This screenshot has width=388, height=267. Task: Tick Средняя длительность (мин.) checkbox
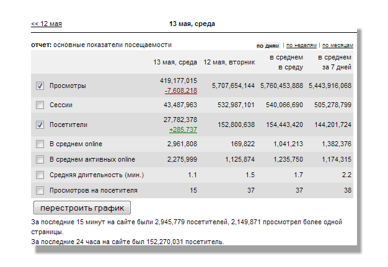40,175
